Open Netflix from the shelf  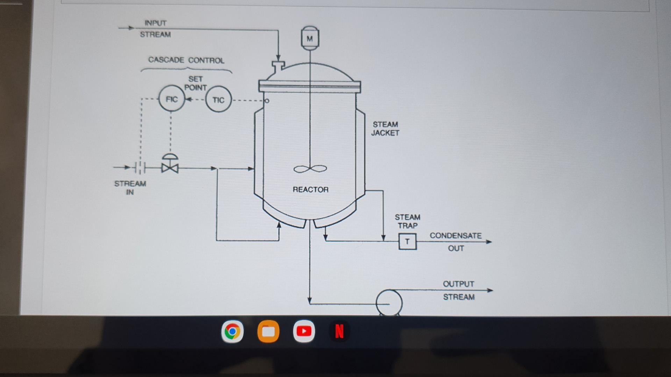(x=340, y=331)
